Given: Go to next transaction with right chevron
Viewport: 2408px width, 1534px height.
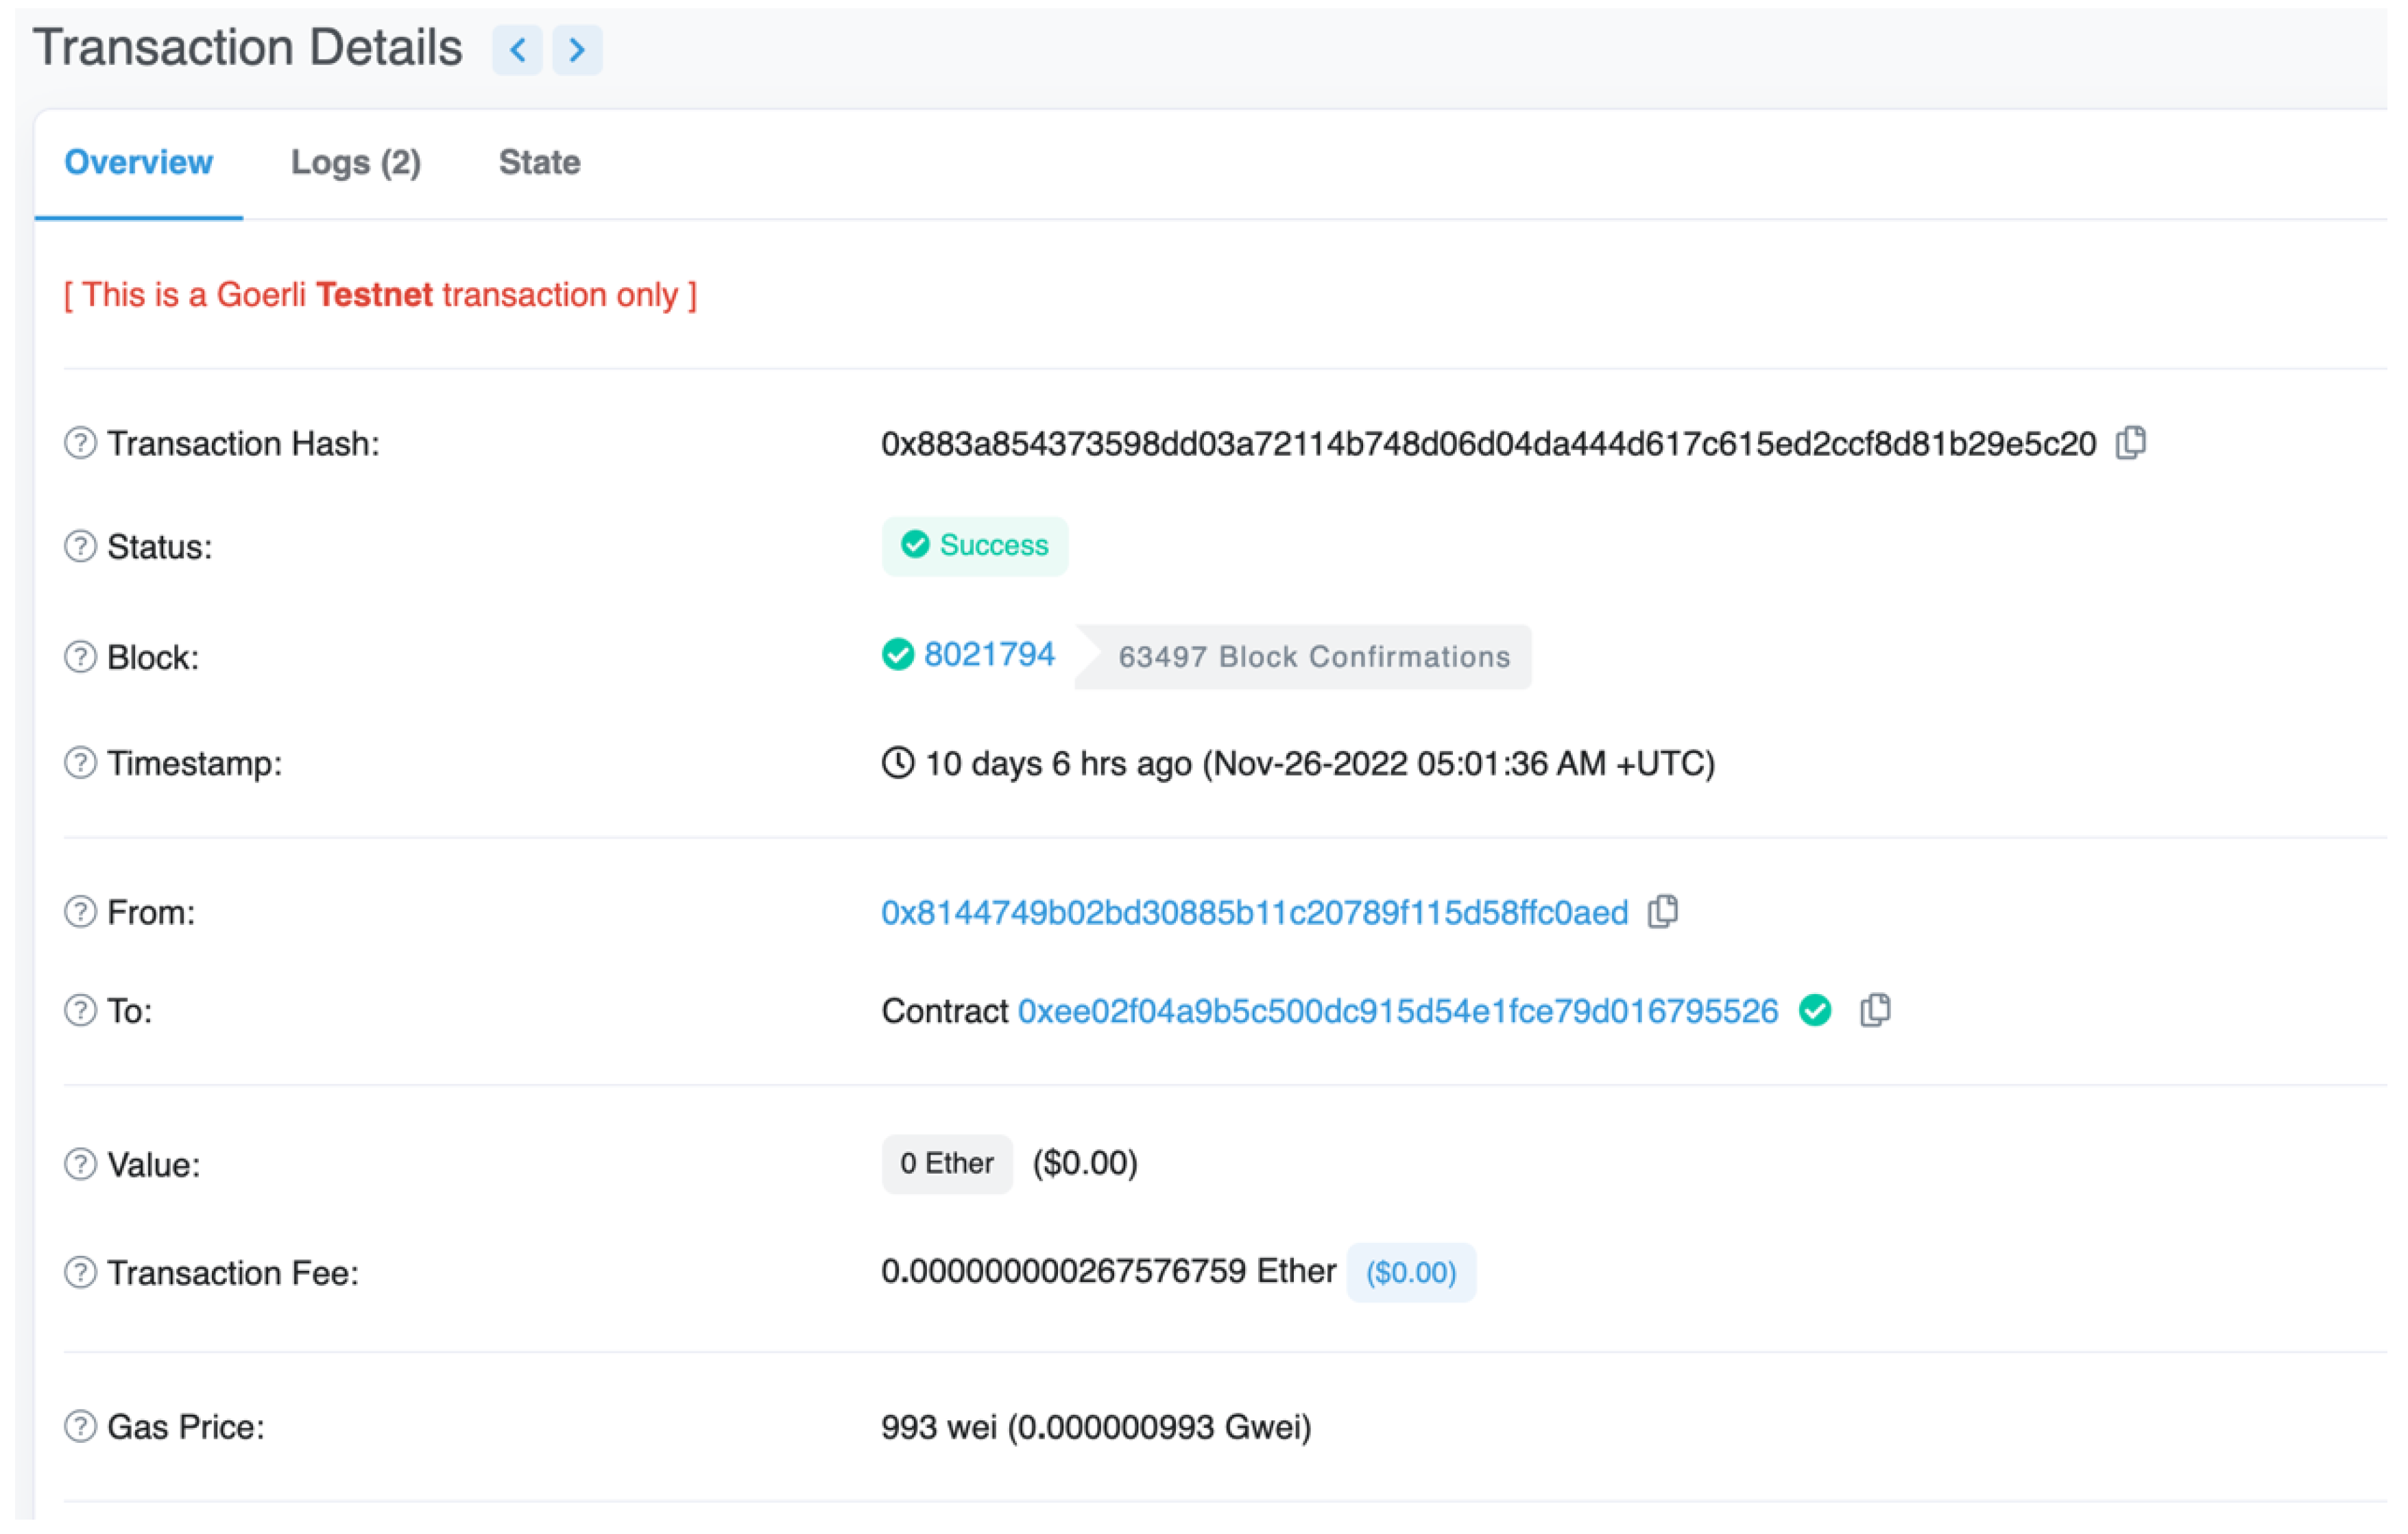Looking at the screenshot, I should 577,50.
